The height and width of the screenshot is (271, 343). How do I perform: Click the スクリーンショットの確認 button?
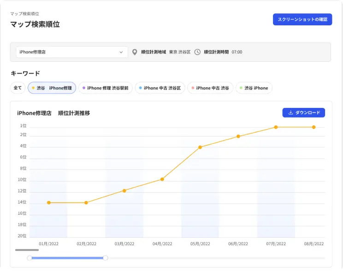click(x=302, y=19)
